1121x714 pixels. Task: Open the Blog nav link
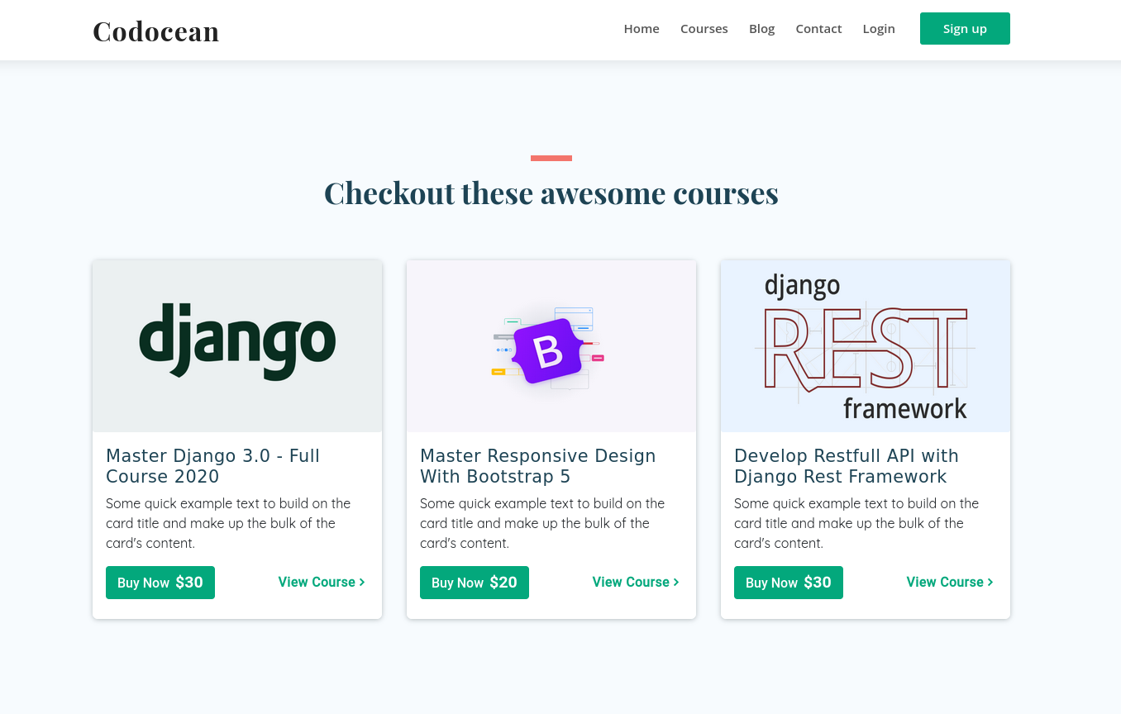tap(762, 29)
